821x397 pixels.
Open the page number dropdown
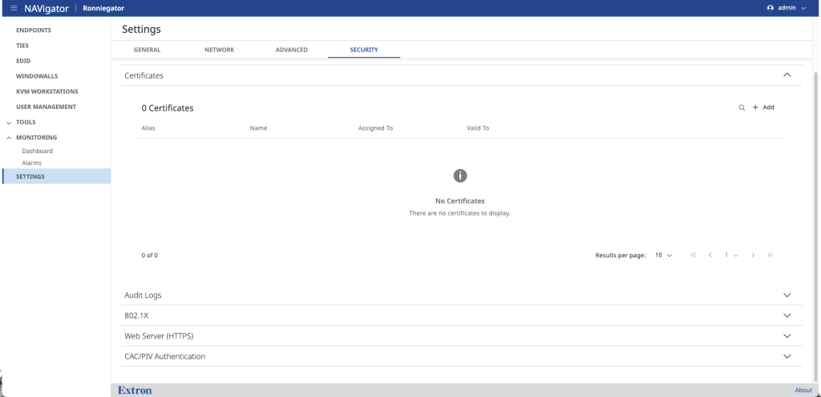(x=731, y=255)
